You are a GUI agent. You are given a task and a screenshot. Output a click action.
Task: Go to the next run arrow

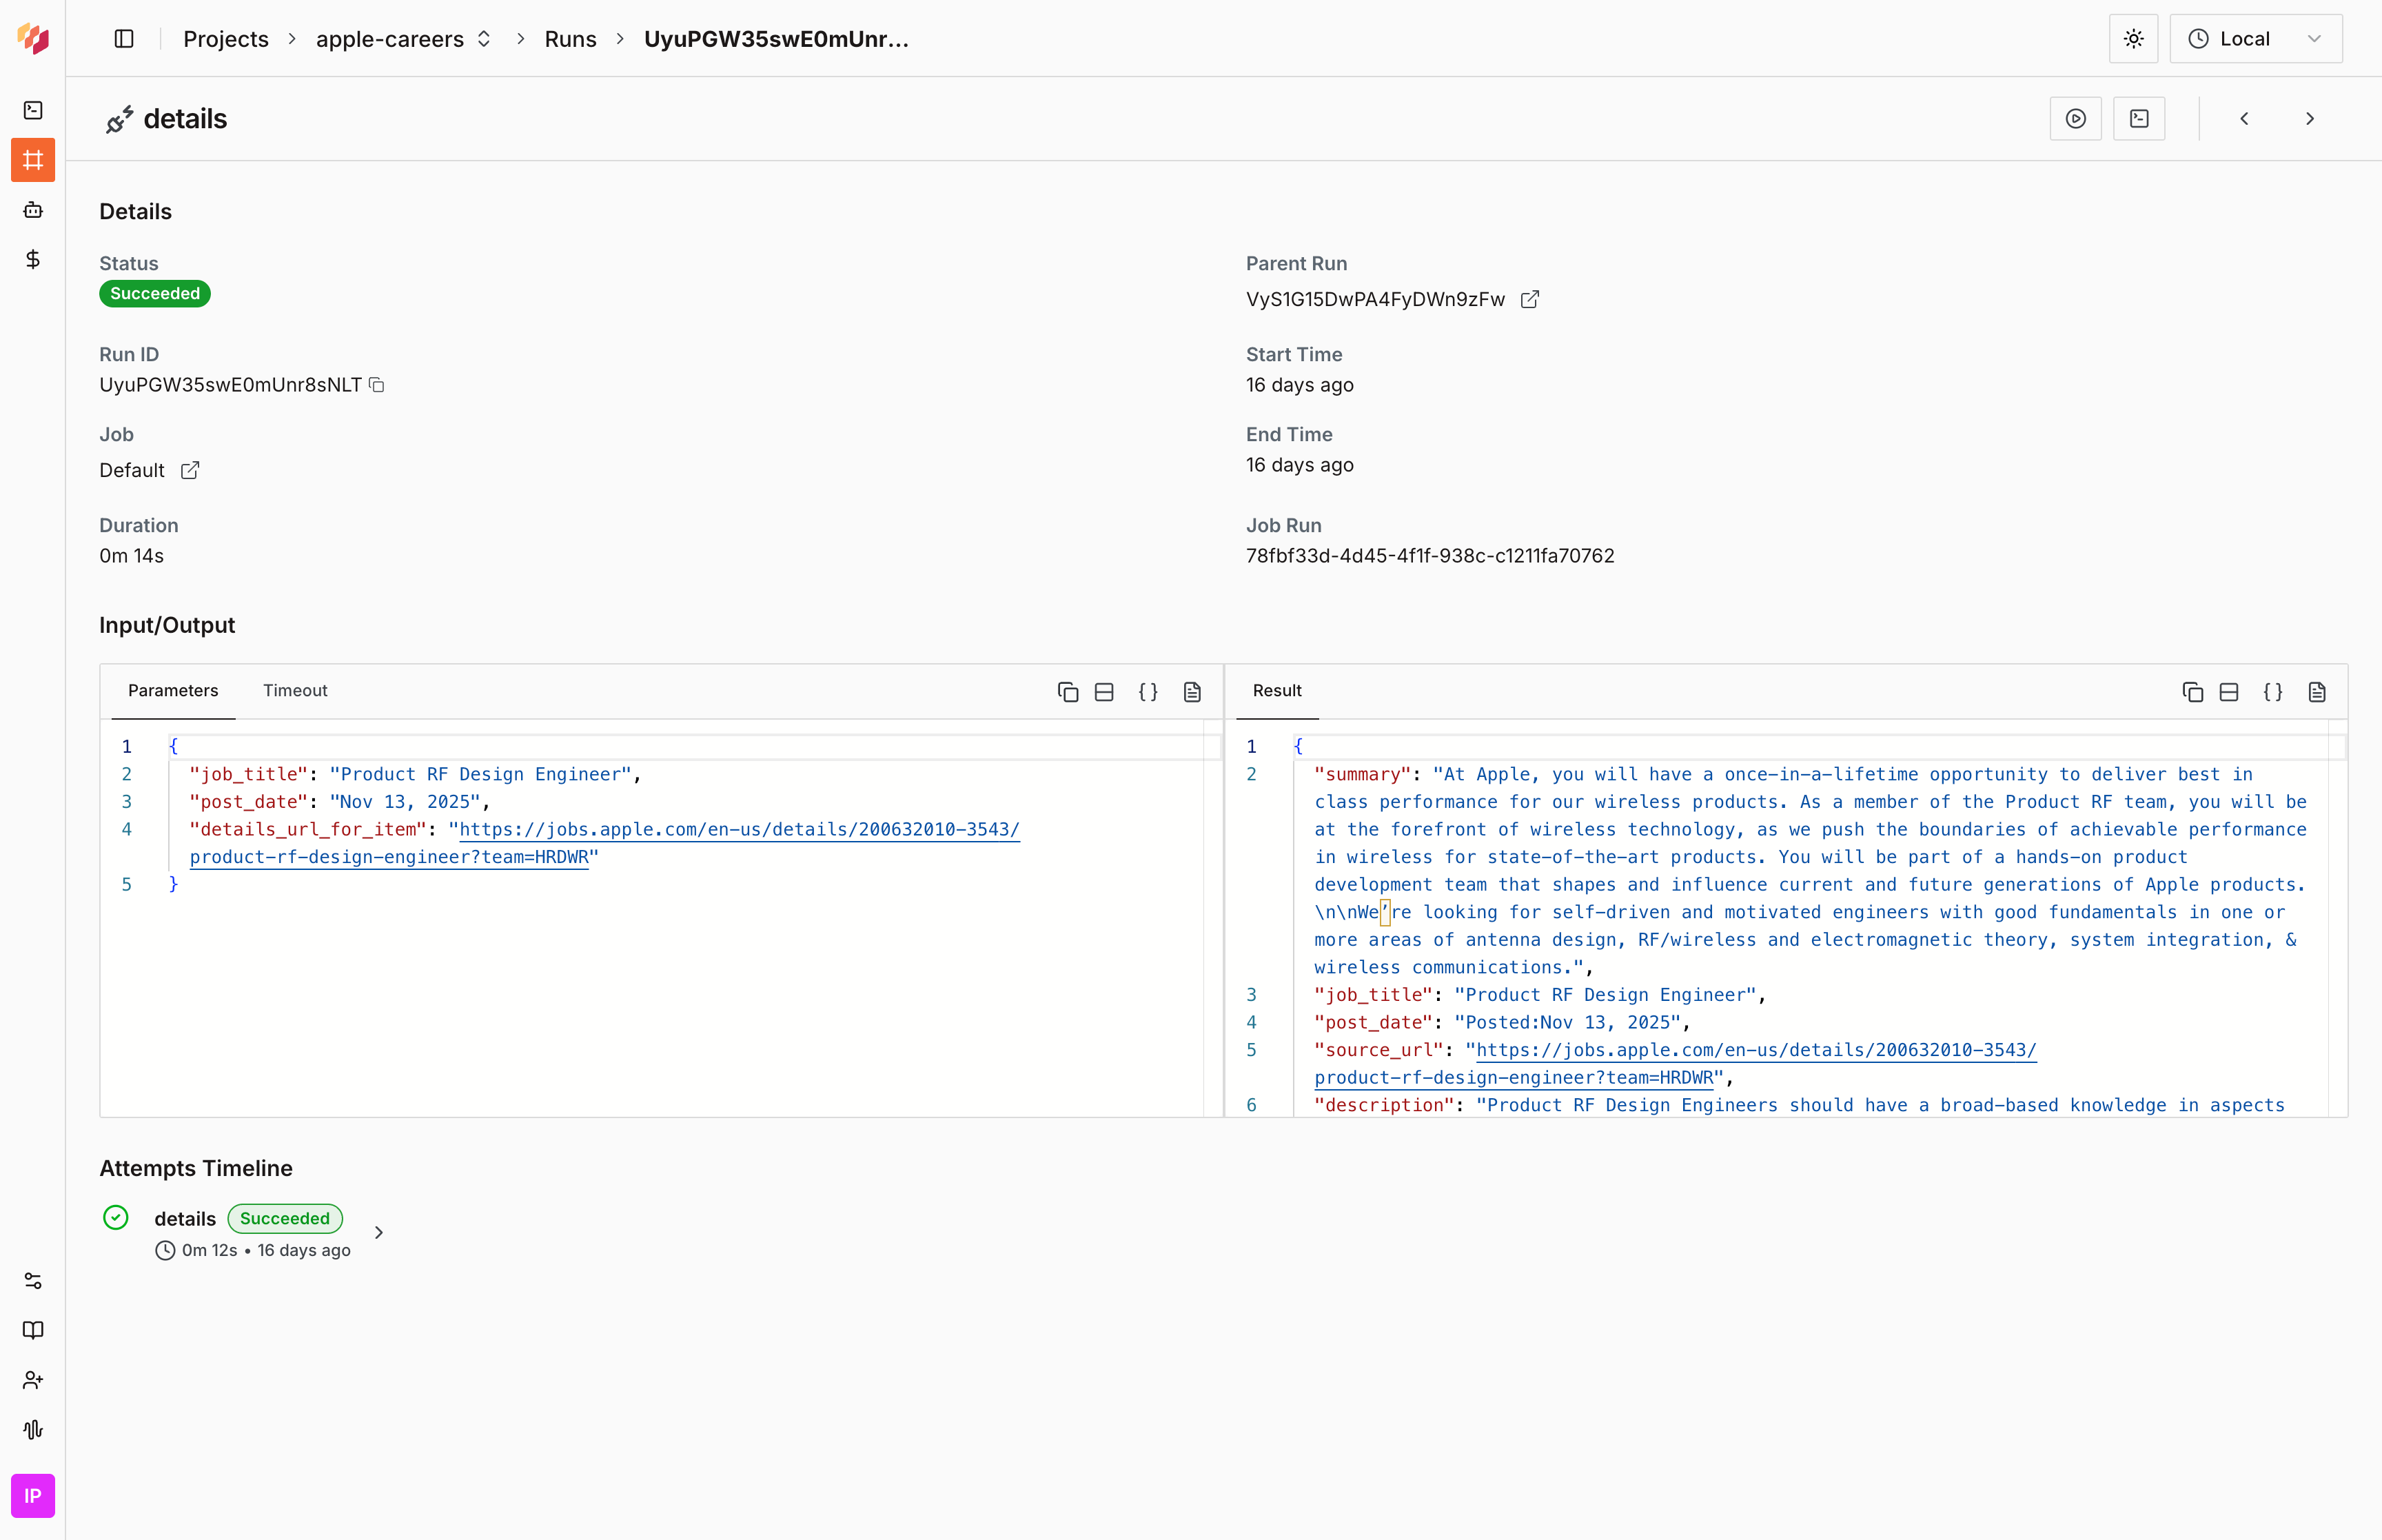pyautogui.click(x=2310, y=119)
